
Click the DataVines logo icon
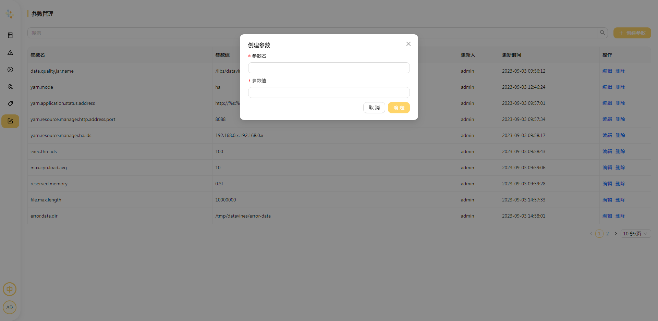point(10,14)
